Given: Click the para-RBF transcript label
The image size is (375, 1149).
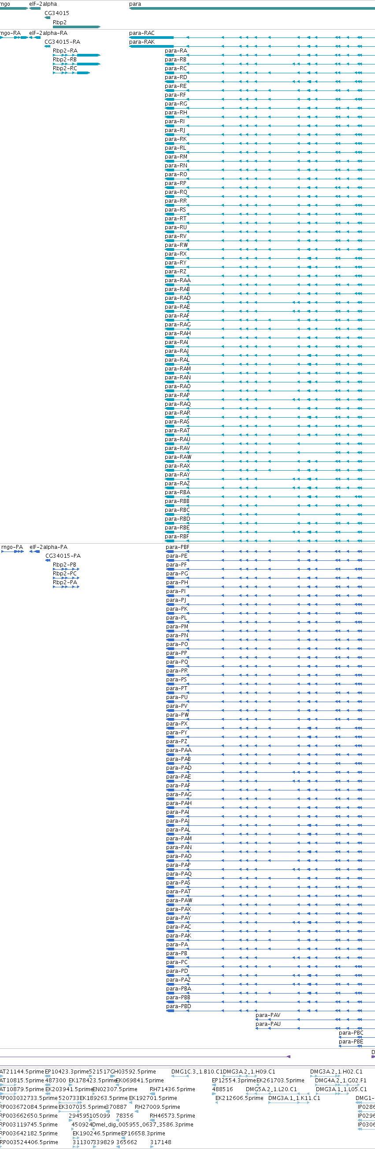Looking at the screenshot, I should coord(177,537).
